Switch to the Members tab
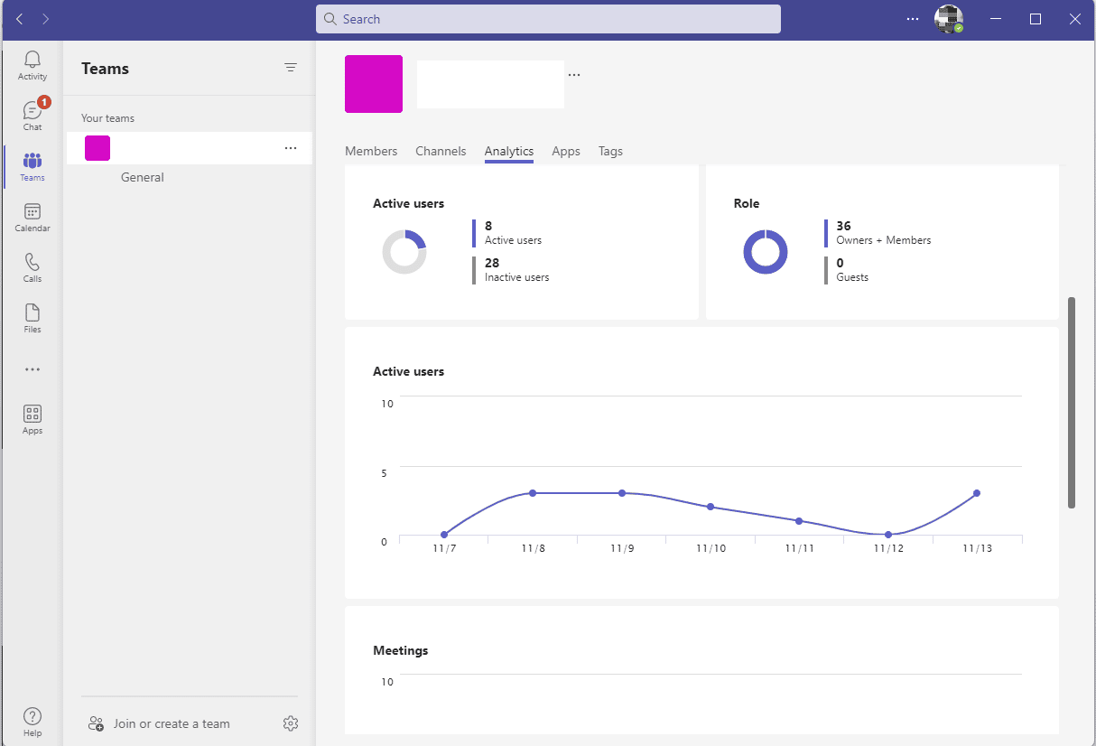The width and height of the screenshot is (1096, 746). click(x=371, y=151)
